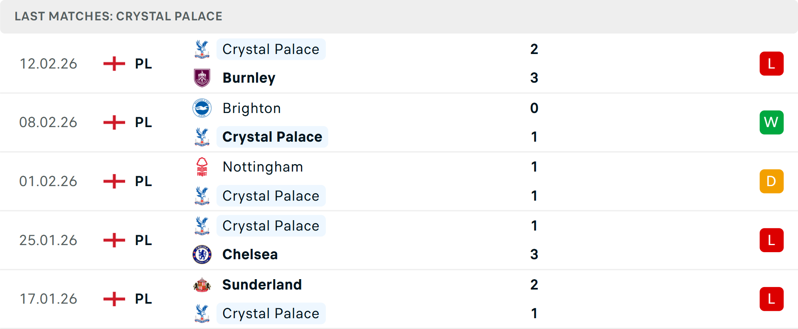
Task: Select the Sunderland team name
Action: pyautogui.click(x=262, y=285)
